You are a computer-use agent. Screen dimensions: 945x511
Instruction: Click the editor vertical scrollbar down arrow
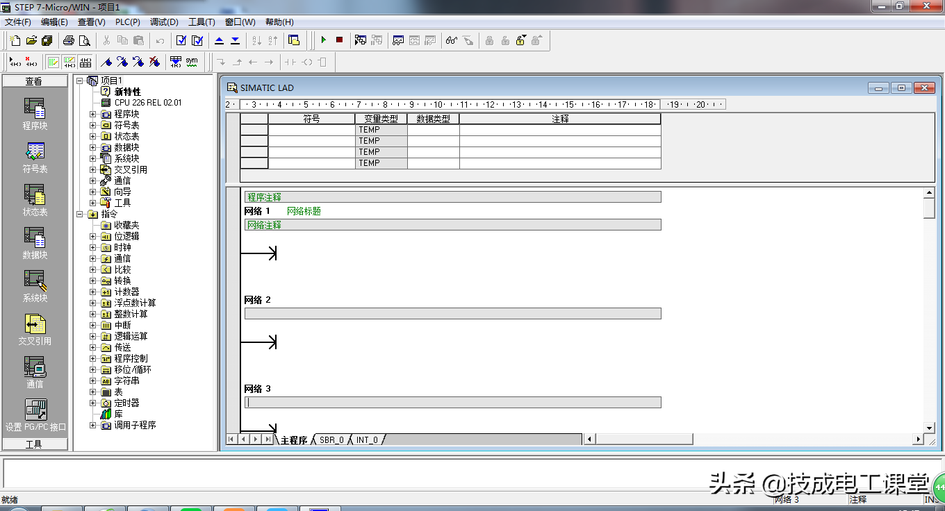[929, 428]
